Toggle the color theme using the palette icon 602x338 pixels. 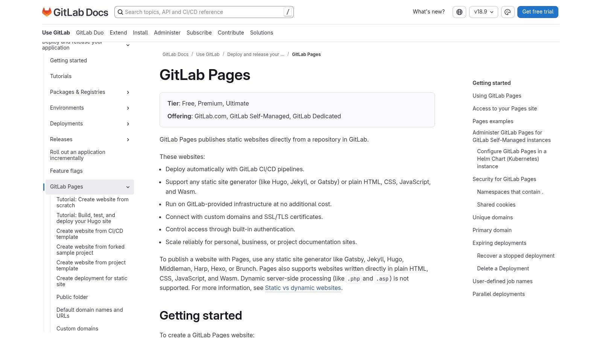(508, 12)
